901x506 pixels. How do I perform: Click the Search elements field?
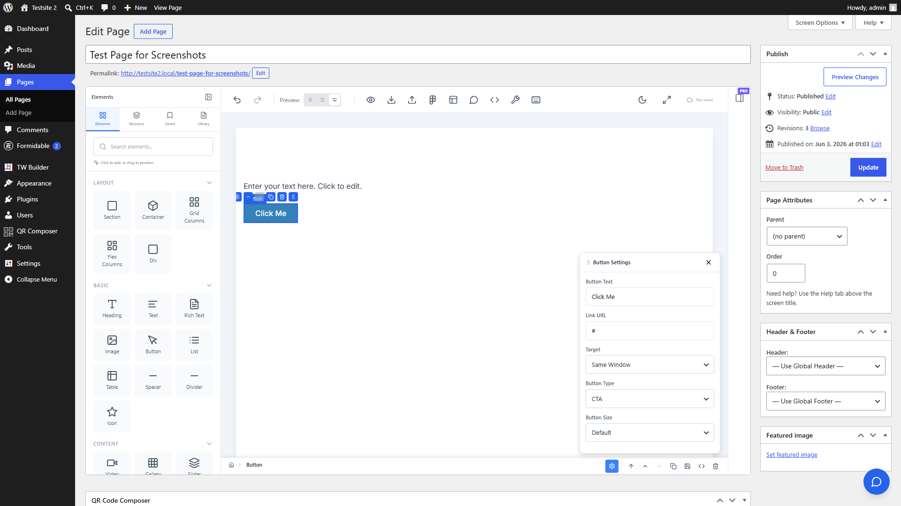click(153, 147)
